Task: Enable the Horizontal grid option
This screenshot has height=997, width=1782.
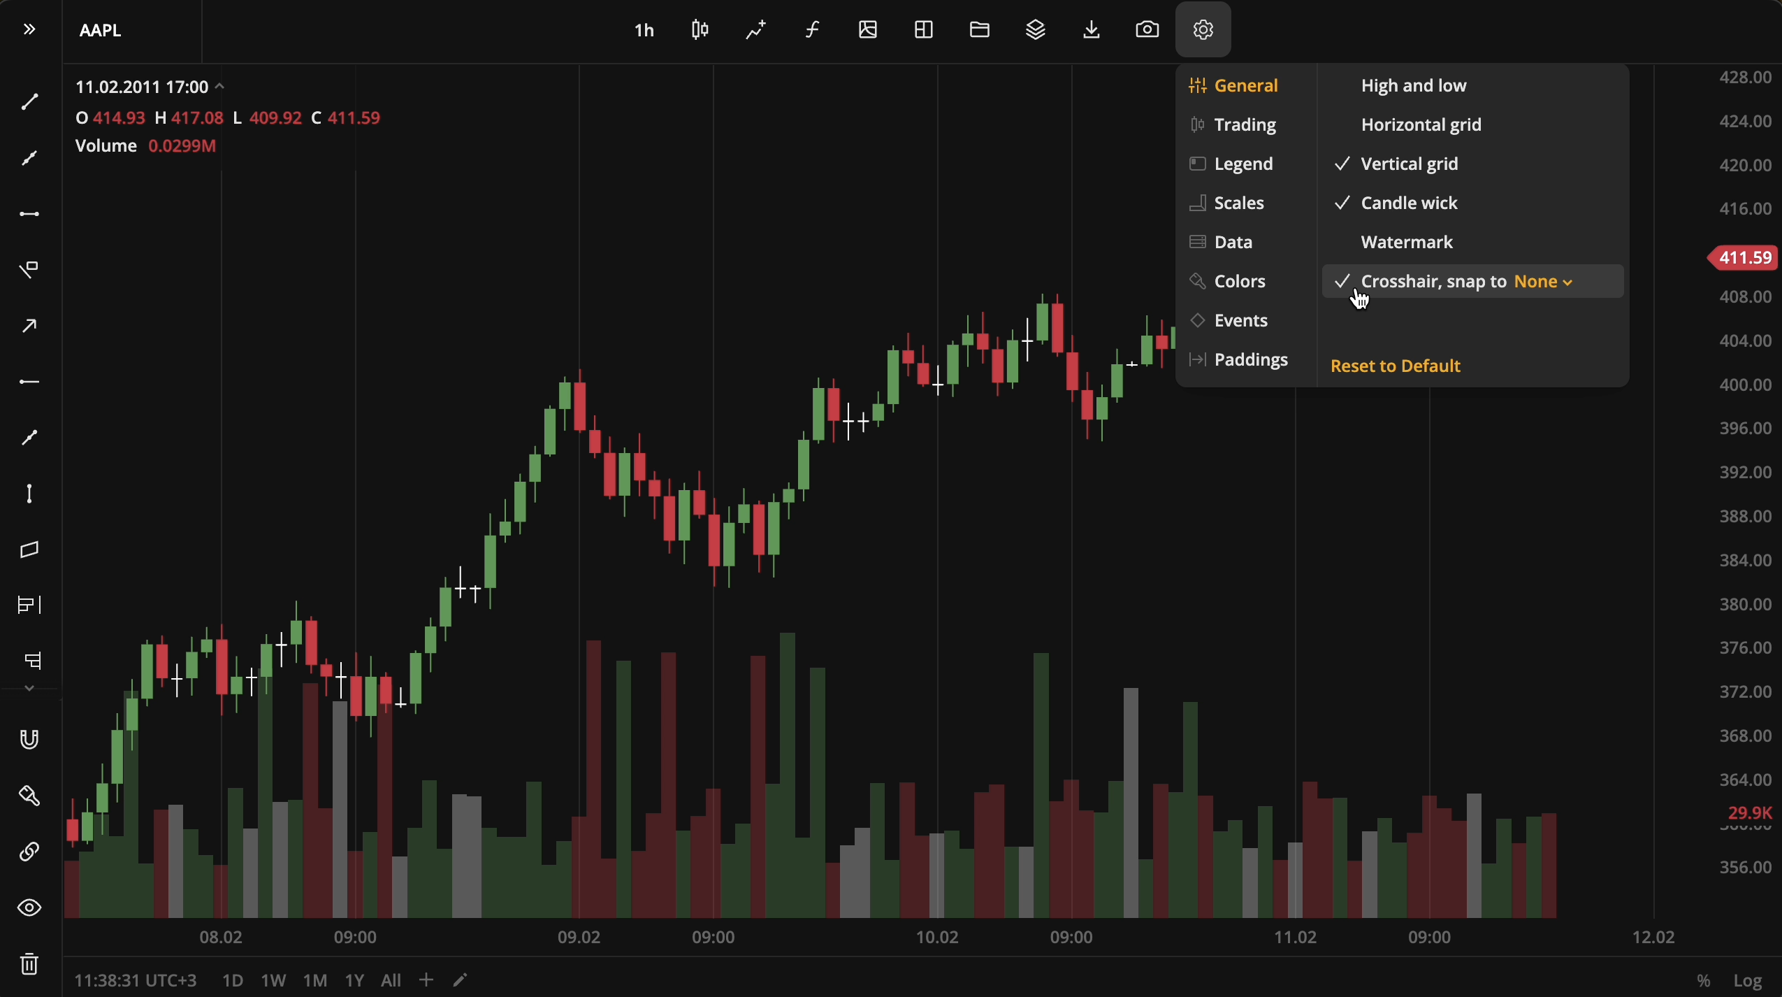Action: point(1421,125)
